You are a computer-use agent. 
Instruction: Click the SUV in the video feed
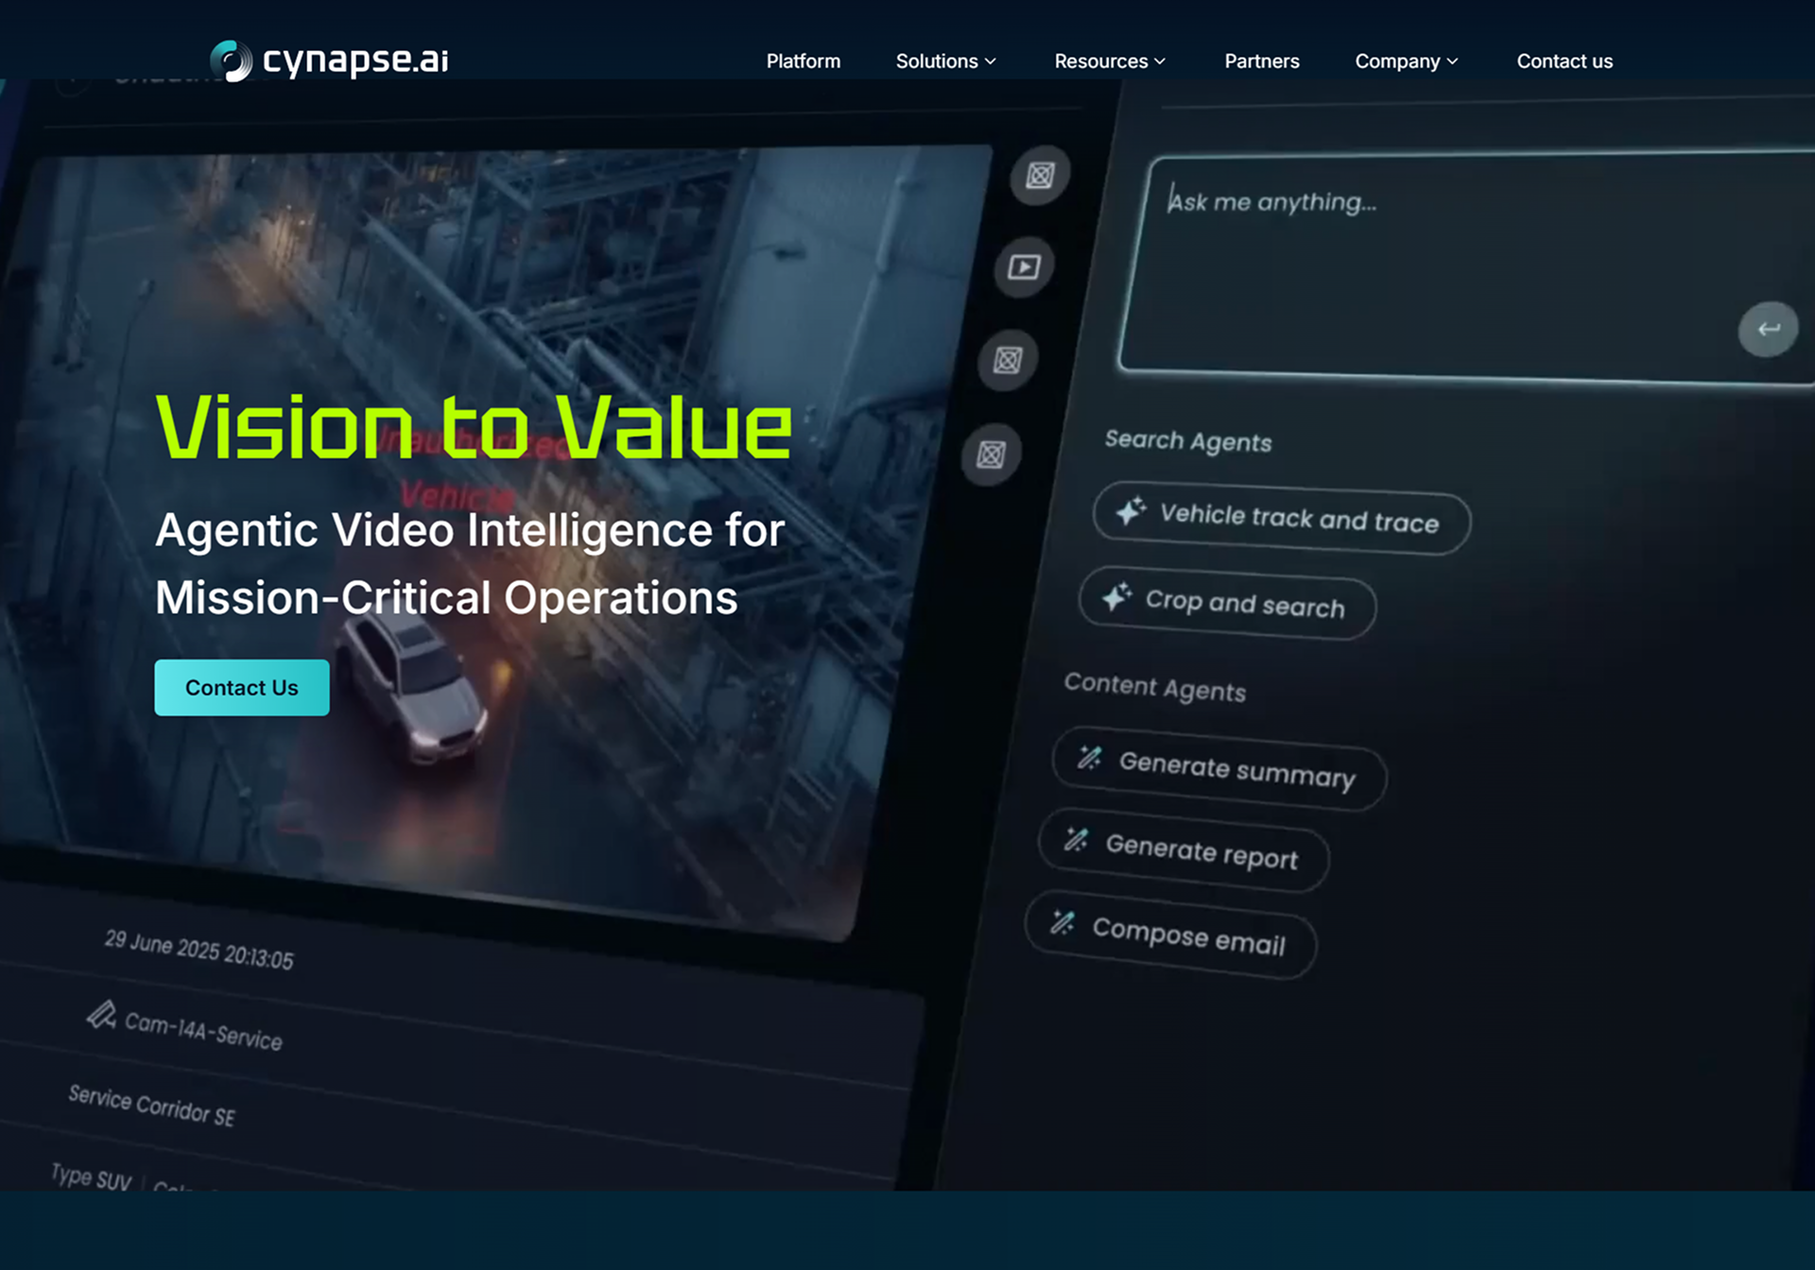click(x=411, y=690)
